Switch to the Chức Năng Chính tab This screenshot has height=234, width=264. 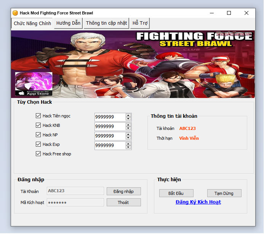point(32,23)
